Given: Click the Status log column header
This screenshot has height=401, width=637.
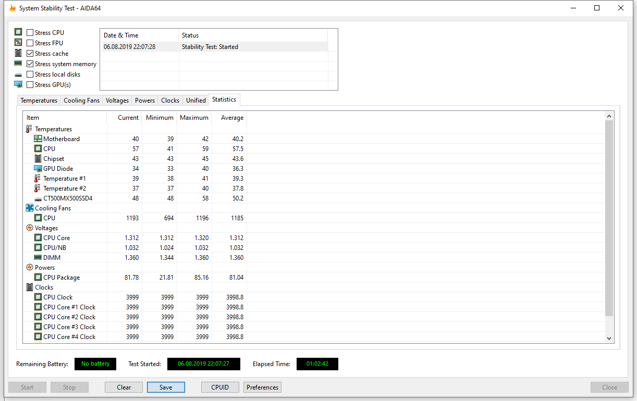Looking at the screenshot, I should pos(253,35).
